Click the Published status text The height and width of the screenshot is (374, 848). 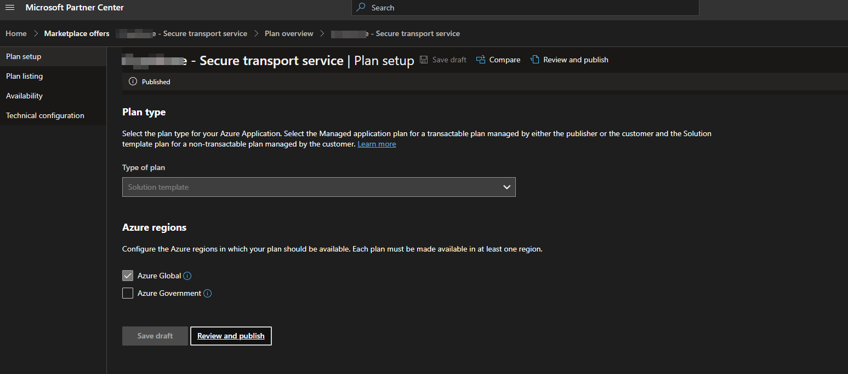[156, 81]
